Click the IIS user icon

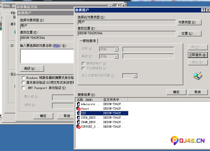[x=78, y=113]
